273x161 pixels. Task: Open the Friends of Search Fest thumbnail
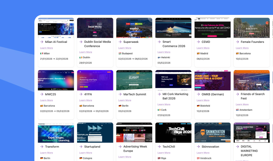pos(252,80)
